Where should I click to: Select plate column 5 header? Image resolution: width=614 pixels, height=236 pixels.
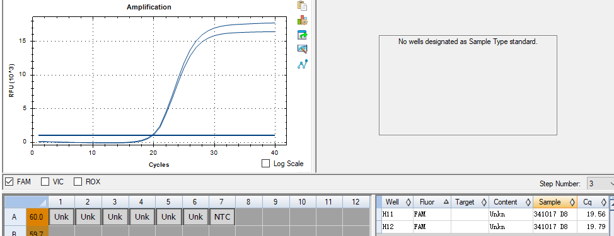168,202
